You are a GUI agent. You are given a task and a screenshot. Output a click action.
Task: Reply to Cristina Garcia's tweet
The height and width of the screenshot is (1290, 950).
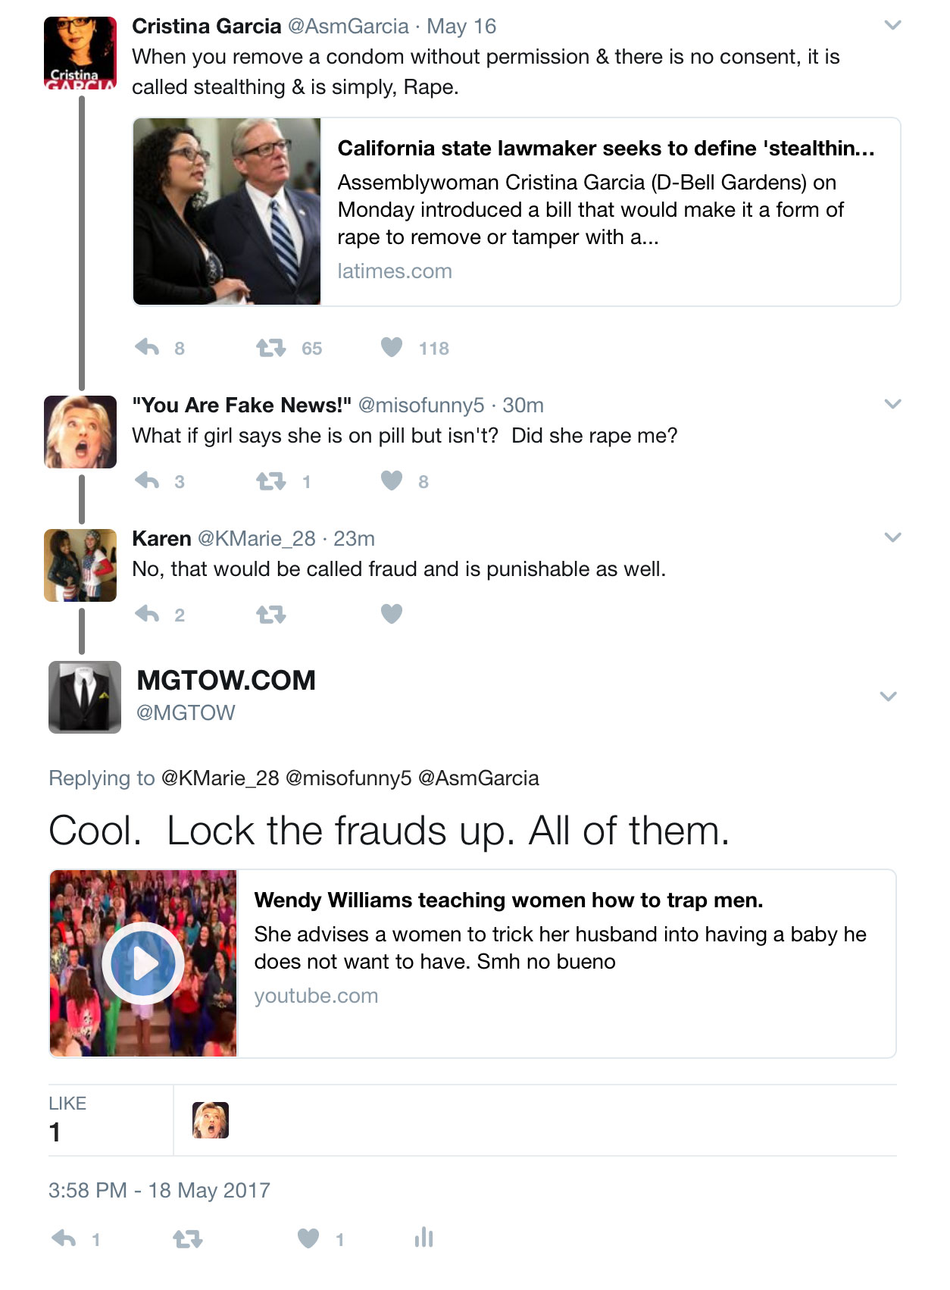[147, 348]
